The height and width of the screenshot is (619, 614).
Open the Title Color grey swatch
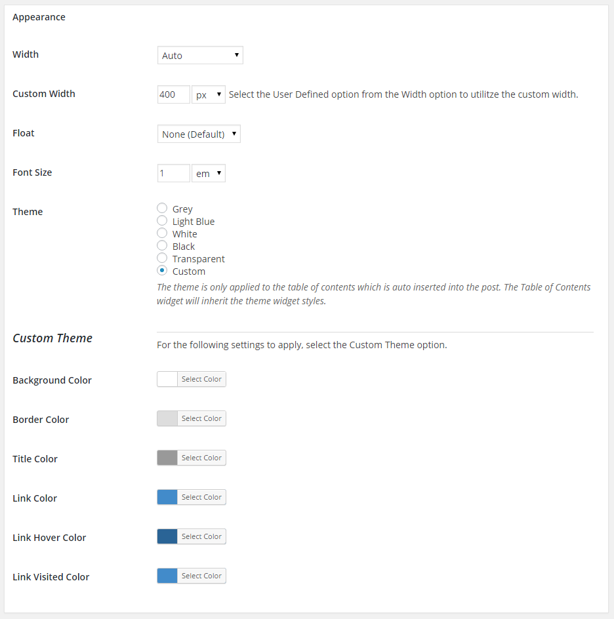167,458
